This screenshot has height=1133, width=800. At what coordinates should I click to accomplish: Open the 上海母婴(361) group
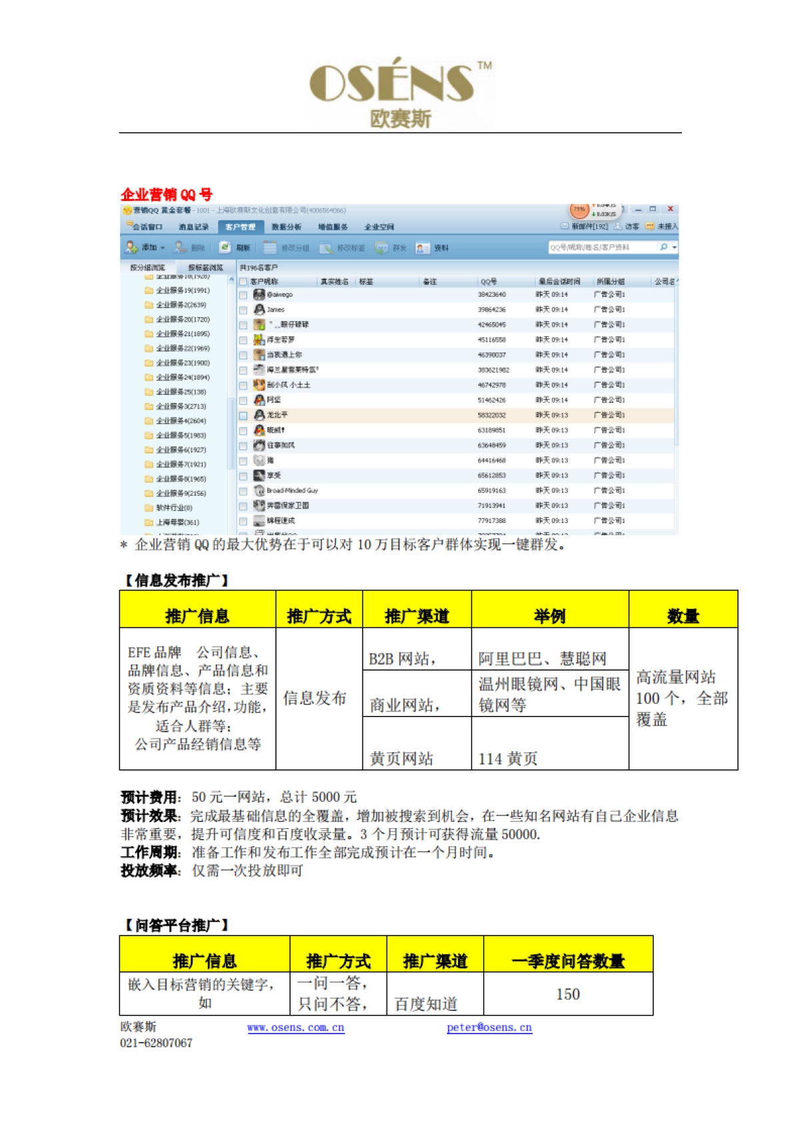[x=177, y=522]
